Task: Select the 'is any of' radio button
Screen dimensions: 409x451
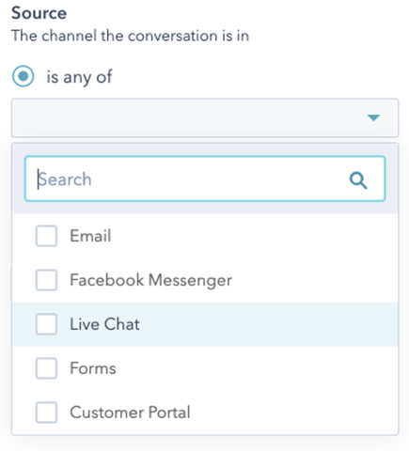Action: pos(24,76)
